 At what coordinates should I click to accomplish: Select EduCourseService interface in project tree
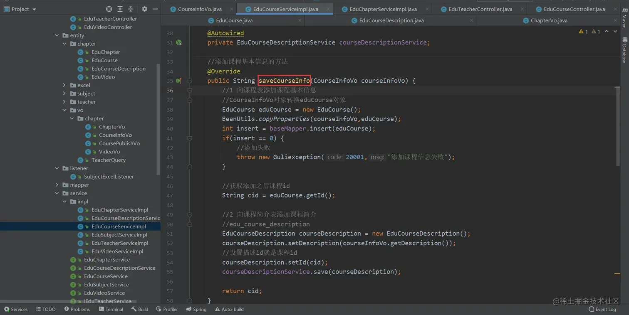pos(106,276)
